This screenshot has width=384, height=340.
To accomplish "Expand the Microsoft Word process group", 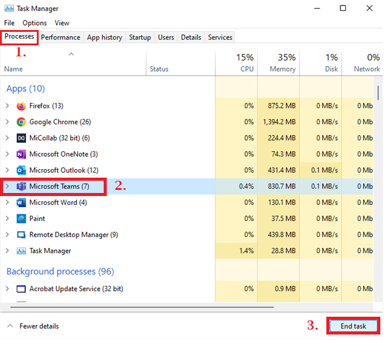I will tap(7, 202).
